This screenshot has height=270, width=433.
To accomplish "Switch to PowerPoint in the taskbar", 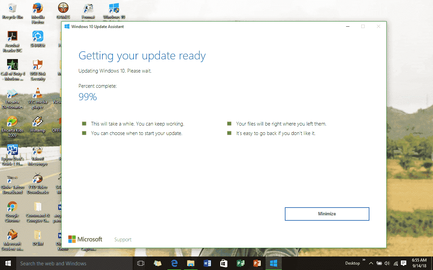I will click(257, 263).
